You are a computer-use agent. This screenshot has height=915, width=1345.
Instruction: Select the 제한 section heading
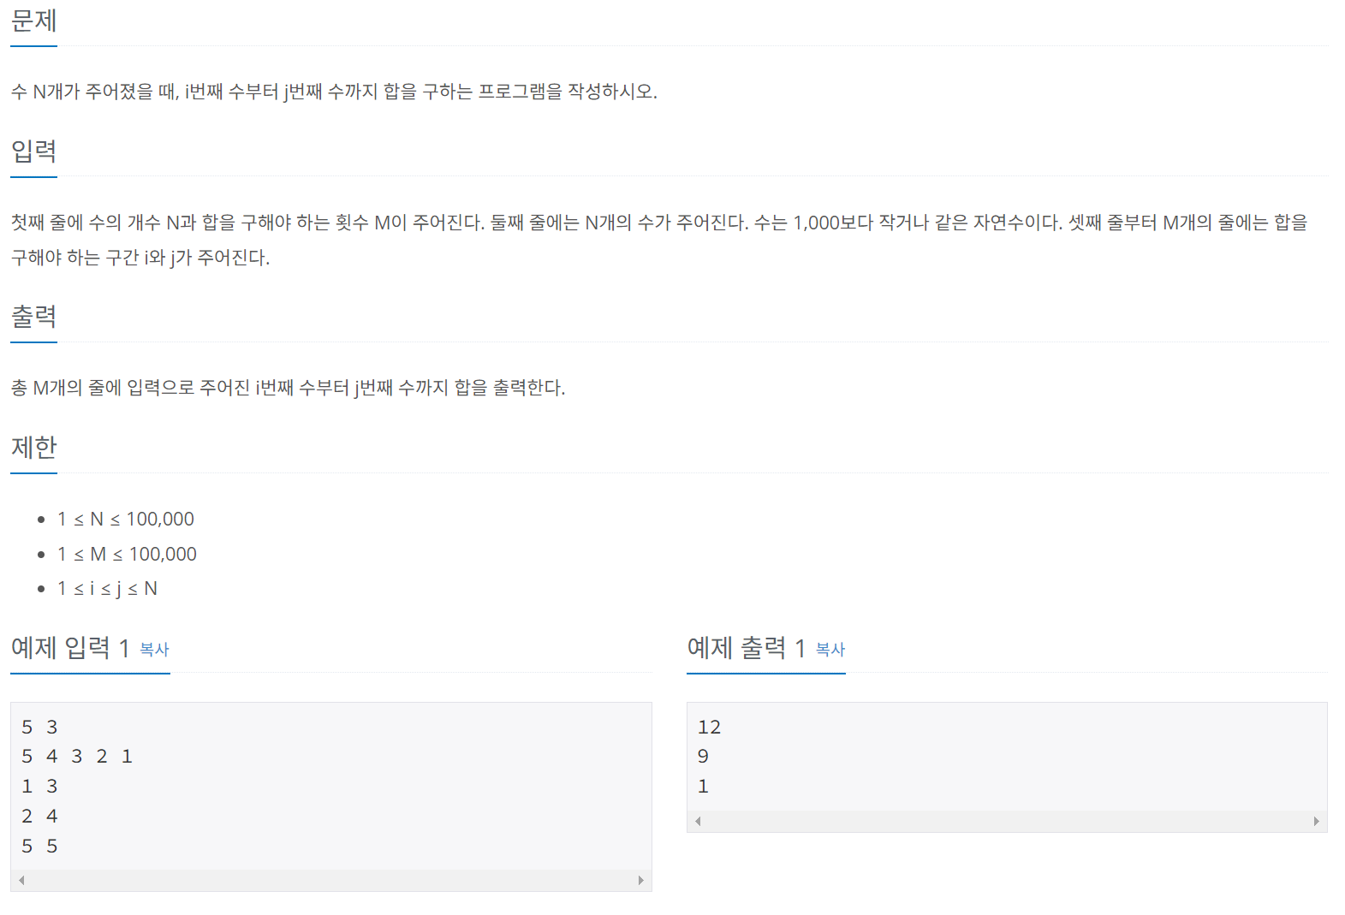tap(34, 448)
